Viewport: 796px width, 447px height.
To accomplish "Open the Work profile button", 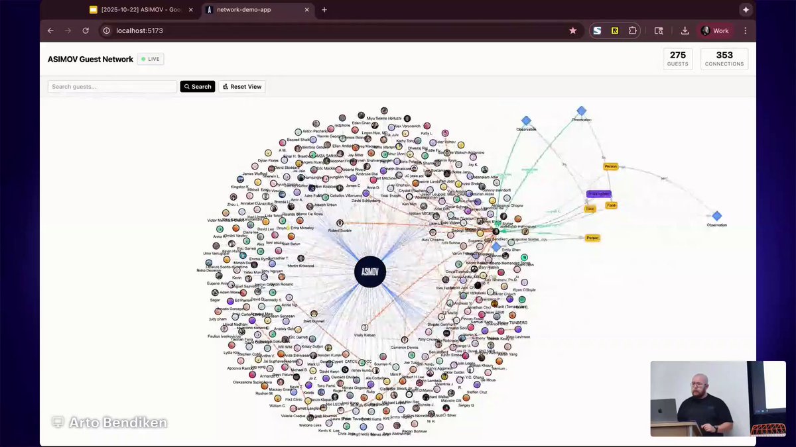I will pyautogui.click(x=715, y=30).
